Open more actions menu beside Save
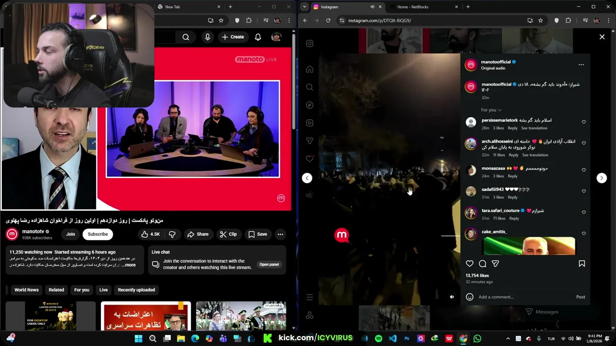This screenshot has width=616, height=346. click(x=280, y=234)
